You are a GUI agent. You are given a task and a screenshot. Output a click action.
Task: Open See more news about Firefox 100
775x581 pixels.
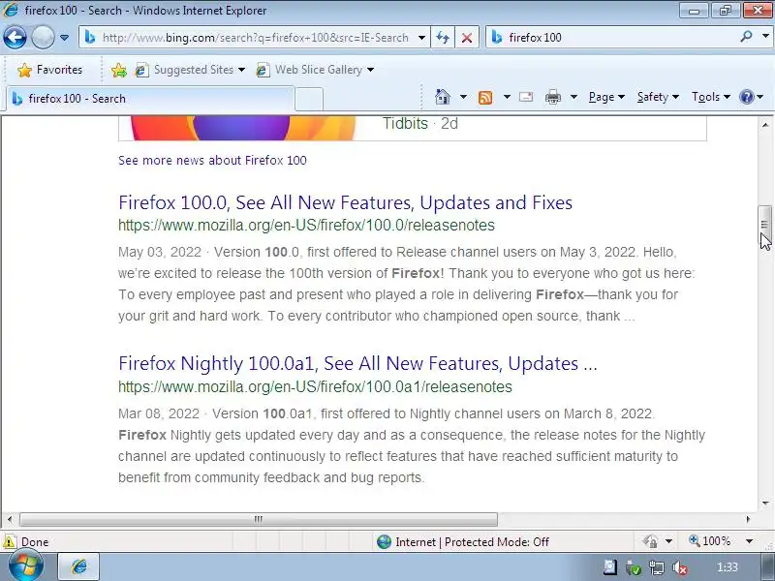click(x=212, y=161)
